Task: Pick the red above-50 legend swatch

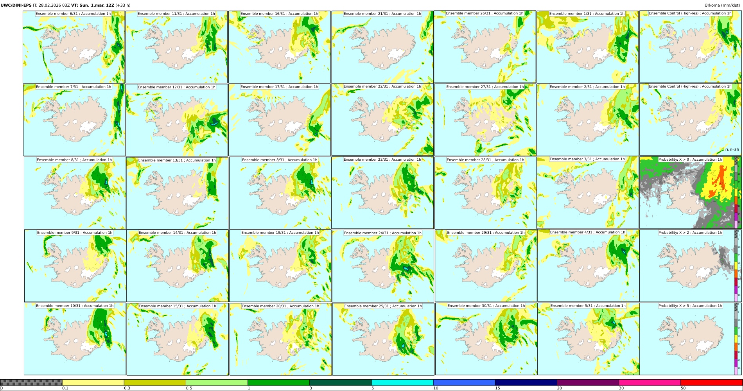Action: tap(711, 382)
